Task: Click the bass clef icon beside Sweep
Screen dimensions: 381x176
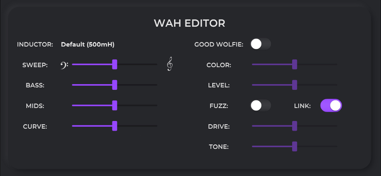Action: (x=64, y=64)
